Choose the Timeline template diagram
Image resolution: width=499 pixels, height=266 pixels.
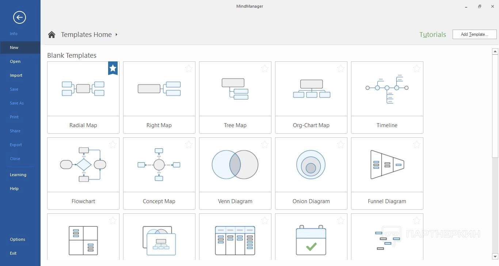(387, 88)
